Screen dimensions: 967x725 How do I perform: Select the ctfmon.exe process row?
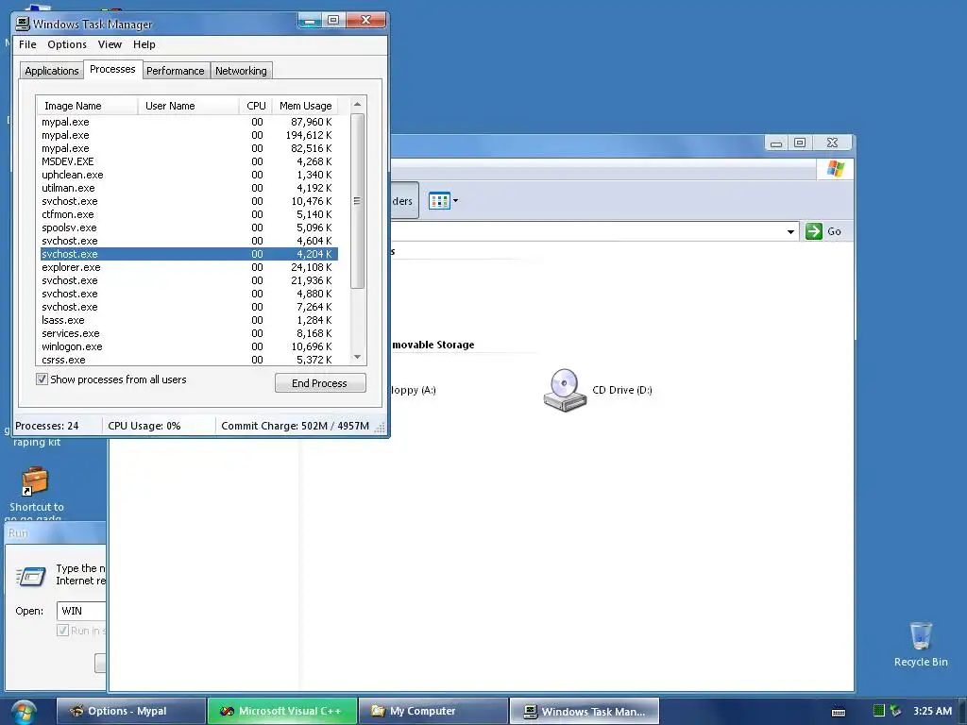tap(189, 214)
